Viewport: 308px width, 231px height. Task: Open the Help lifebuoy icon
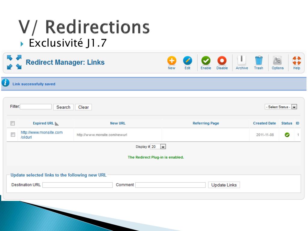297,60
